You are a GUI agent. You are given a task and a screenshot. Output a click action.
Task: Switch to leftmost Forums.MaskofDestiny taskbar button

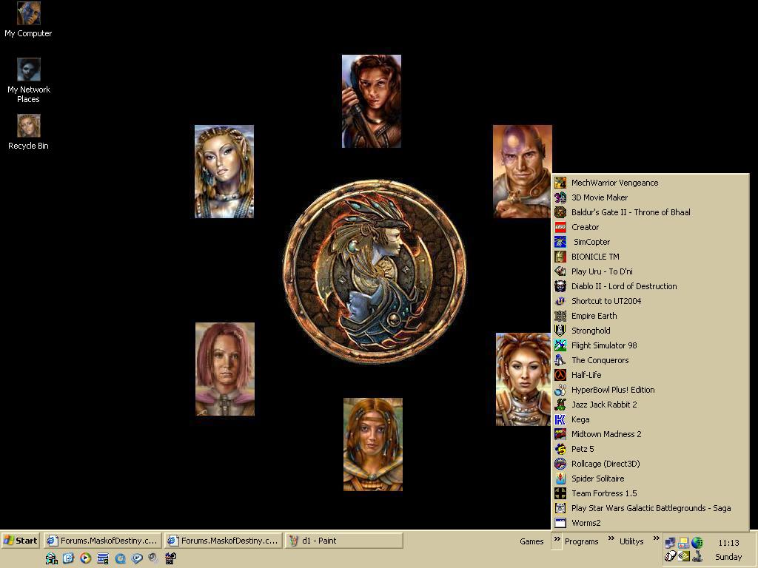click(x=102, y=541)
